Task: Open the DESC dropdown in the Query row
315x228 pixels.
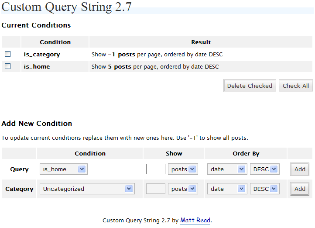Action: click(264, 169)
